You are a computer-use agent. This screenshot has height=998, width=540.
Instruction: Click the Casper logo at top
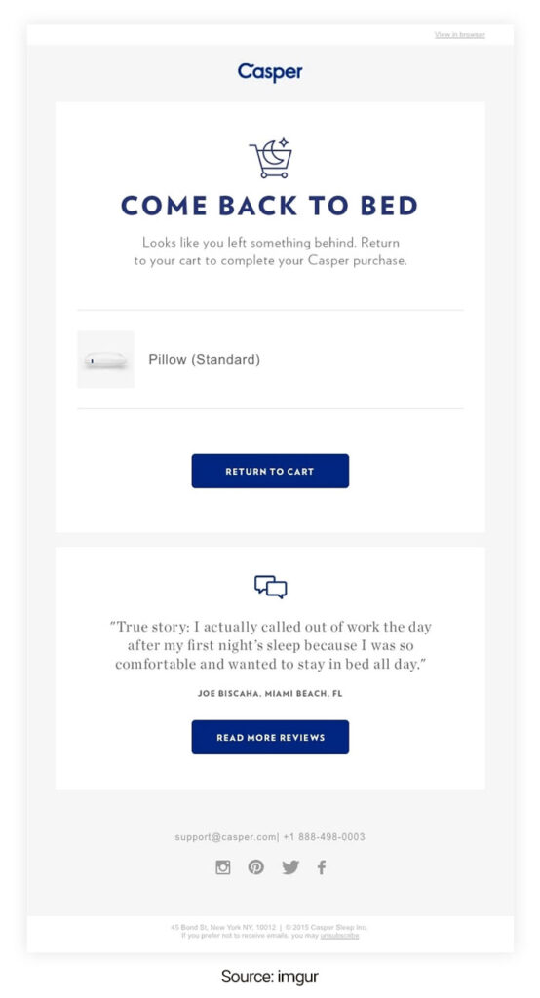point(270,72)
